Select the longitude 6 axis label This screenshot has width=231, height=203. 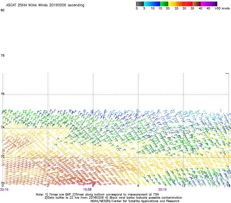point(93,186)
